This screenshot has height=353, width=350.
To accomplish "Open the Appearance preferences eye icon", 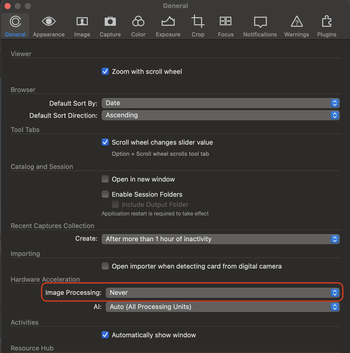I will (49, 21).
